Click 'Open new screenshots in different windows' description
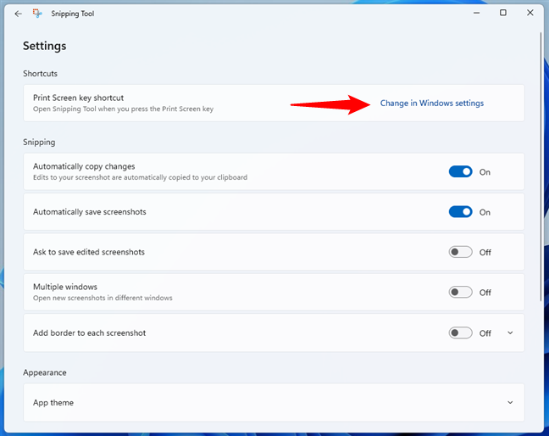This screenshot has width=549, height=436. tap(103, 298)
